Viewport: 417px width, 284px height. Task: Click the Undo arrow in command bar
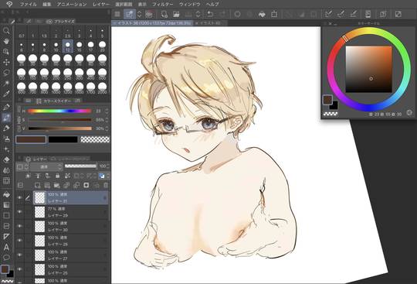[210, 14]
